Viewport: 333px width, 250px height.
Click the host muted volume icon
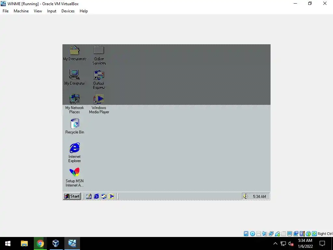291,243
